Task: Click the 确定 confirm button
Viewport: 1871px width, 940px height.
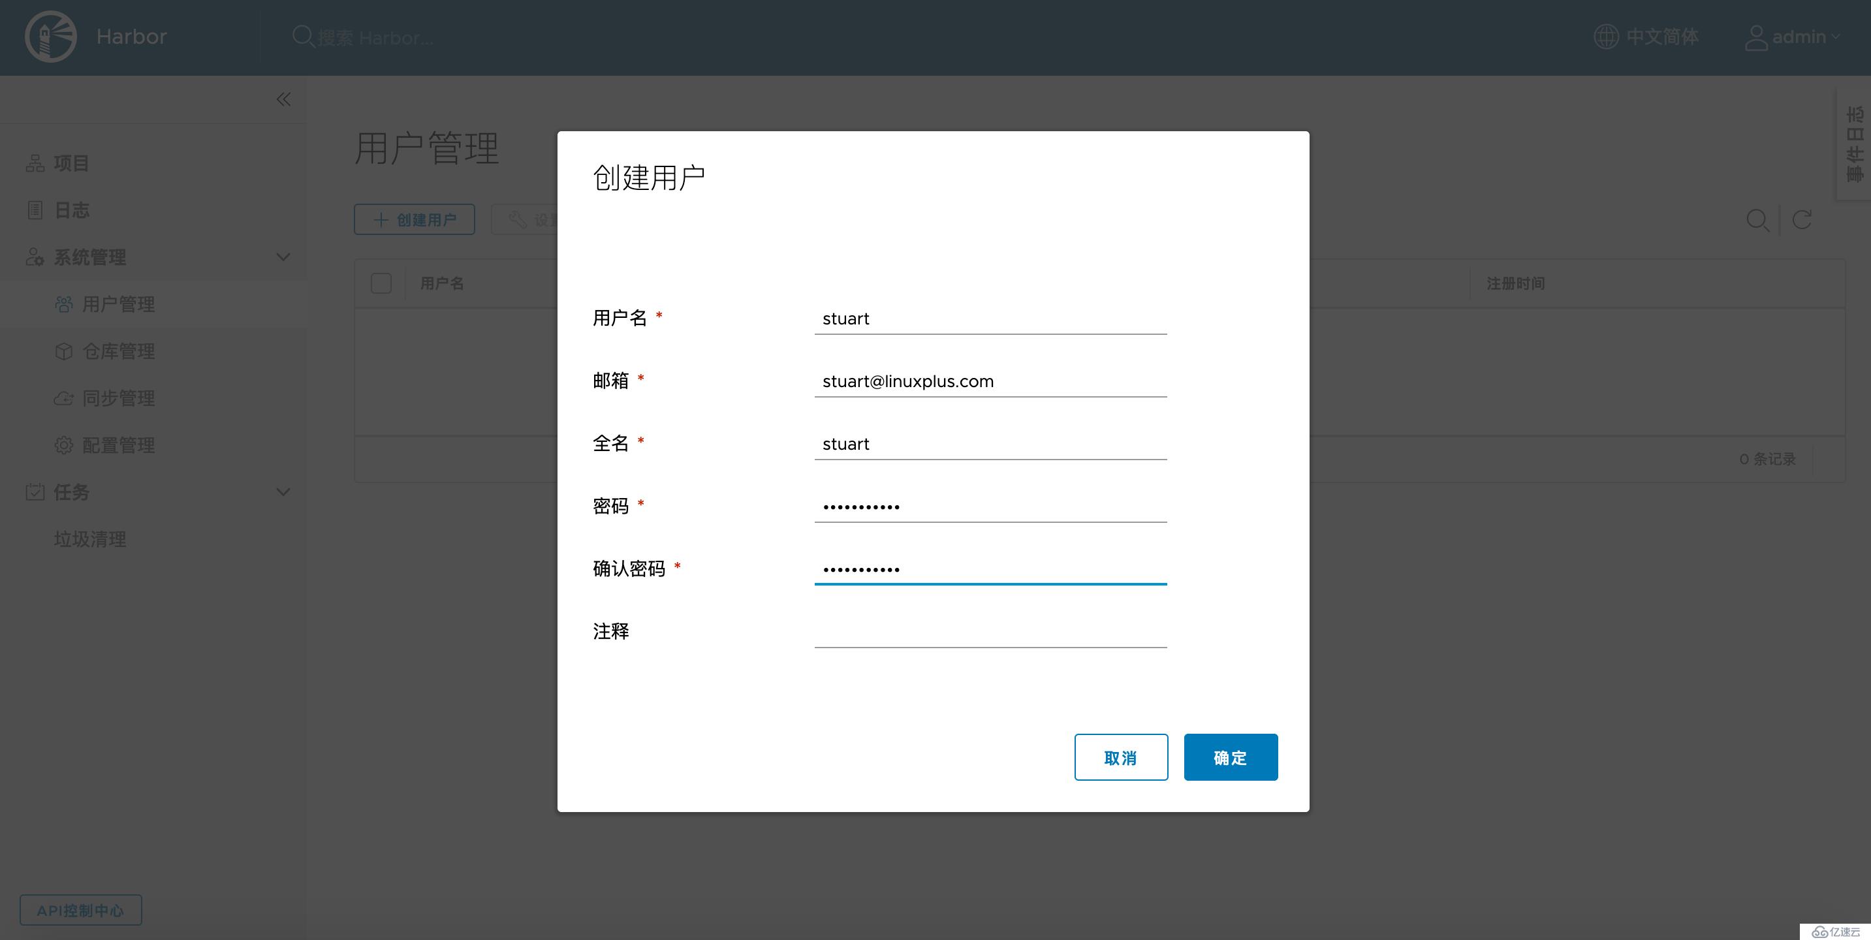Action: 1231,757
